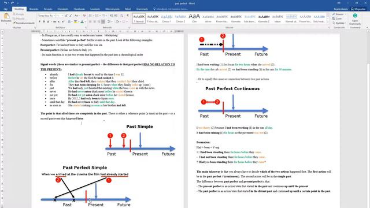Image resolution: width=370 pixels, height=208 pixels.
Task: Toggle Underline formatting
Action: click(49, 22)
